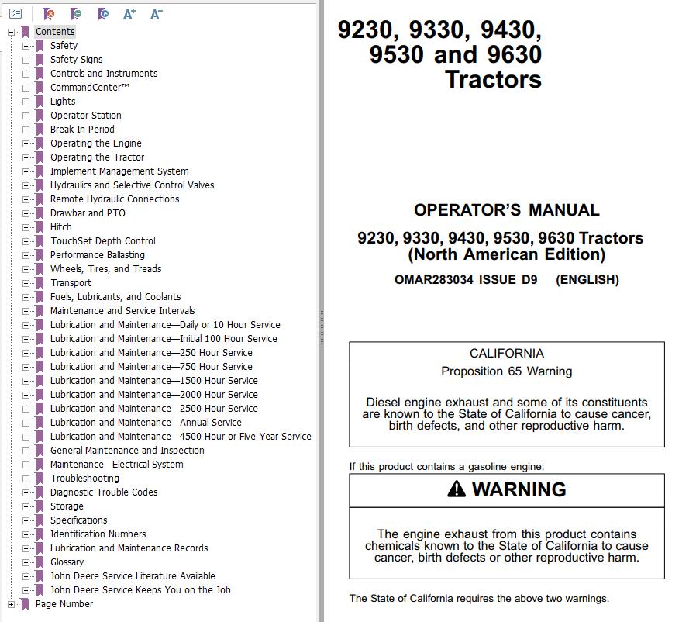
Task: Click the bookmark icon beside Drawbar and PTO
Action: click(x=40, y=213)
